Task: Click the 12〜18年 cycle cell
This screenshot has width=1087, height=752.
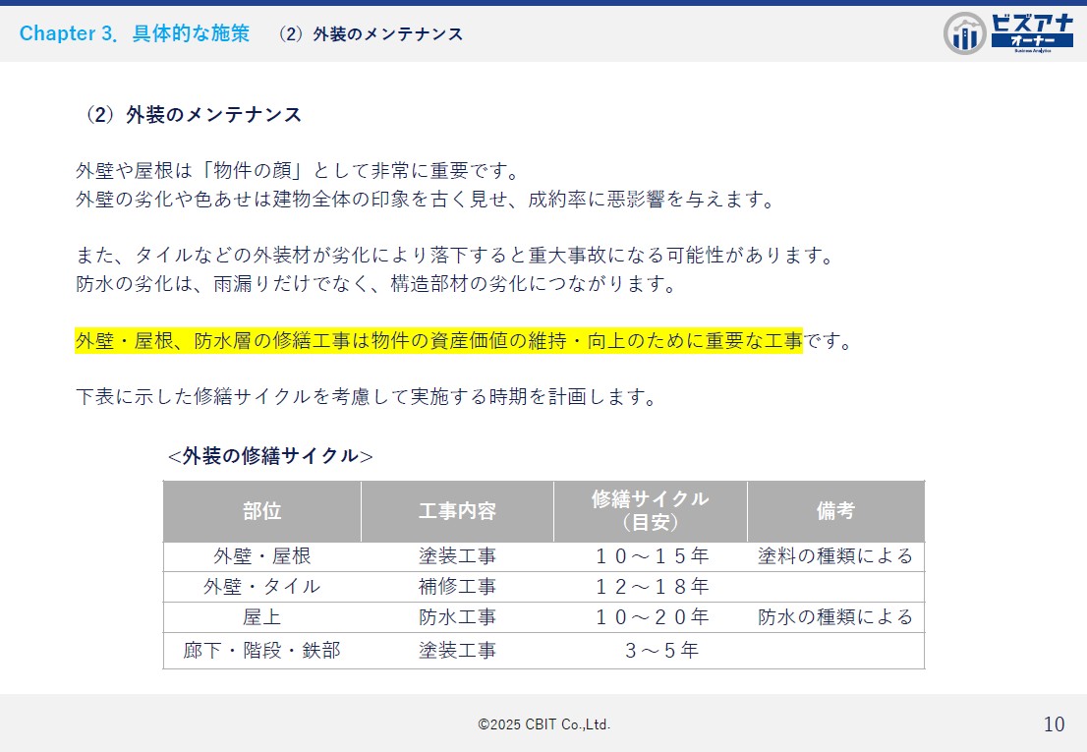Action: coord(651,586)
